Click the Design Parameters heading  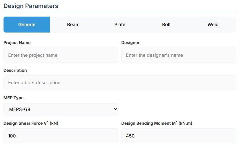point(31,6)
